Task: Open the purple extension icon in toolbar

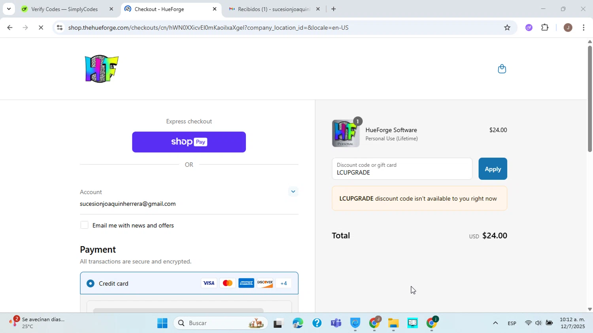Action: (x=529, y=27)
